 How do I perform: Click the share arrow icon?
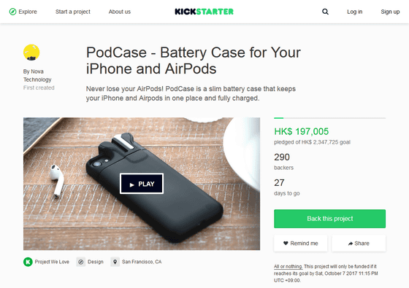tap(351, 244)
